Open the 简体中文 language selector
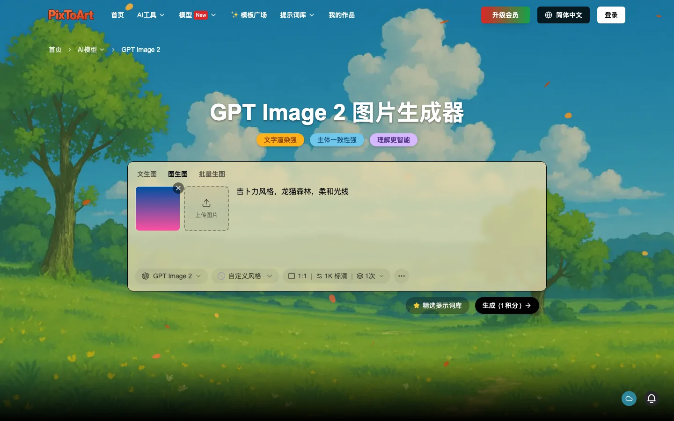This screenshot has width=674, height=421. click(x=564, y=15)
